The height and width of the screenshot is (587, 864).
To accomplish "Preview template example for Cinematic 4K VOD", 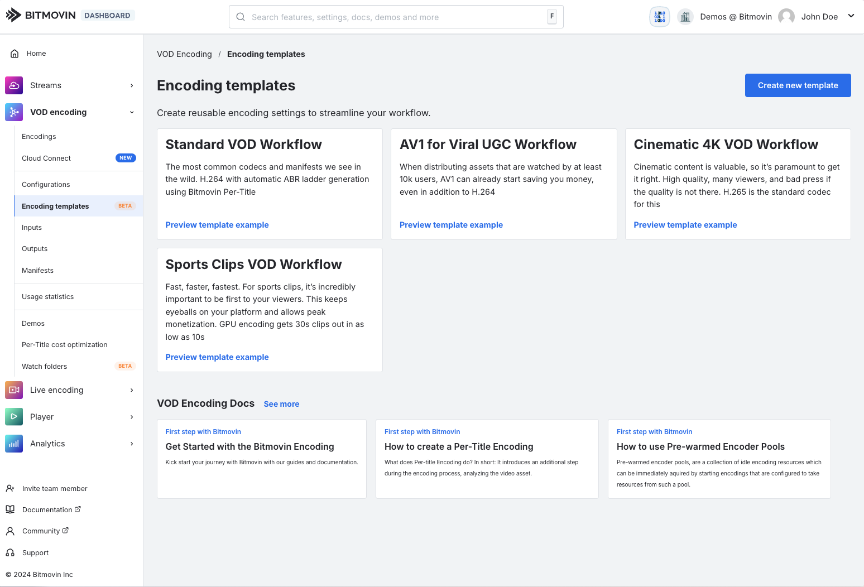I will (x=685, y=225).
